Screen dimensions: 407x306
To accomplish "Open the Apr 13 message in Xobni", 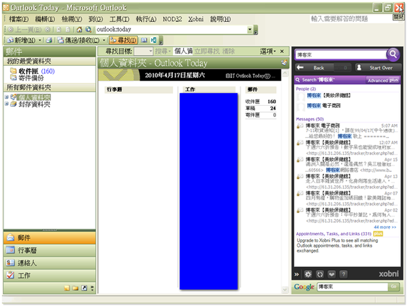I will pyautogui.click(x=347, y=181).
